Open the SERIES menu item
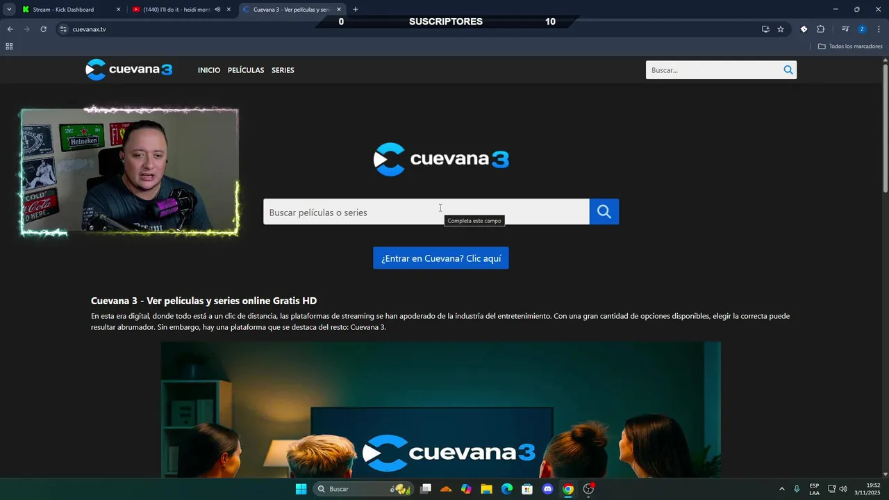This screenshot has width=889, height=500. coord(283,70)
